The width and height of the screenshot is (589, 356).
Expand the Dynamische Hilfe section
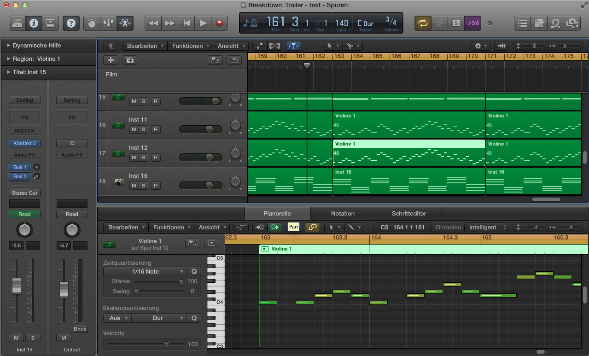point(9,46)
